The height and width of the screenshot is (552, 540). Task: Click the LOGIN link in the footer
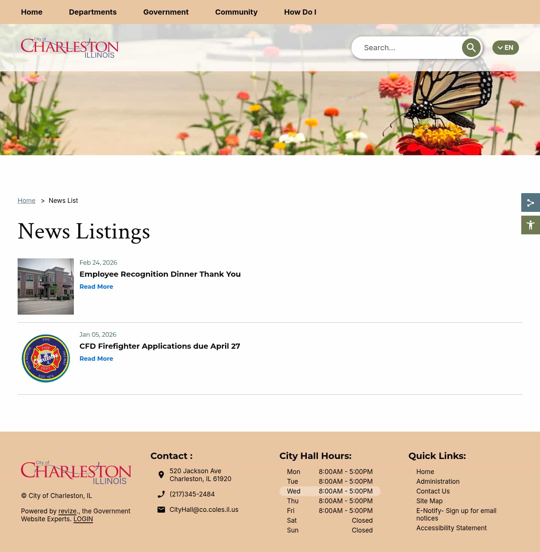coord(83,519)
